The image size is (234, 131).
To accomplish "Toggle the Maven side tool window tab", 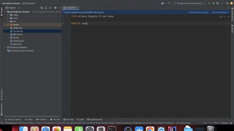I will (232, 29).
